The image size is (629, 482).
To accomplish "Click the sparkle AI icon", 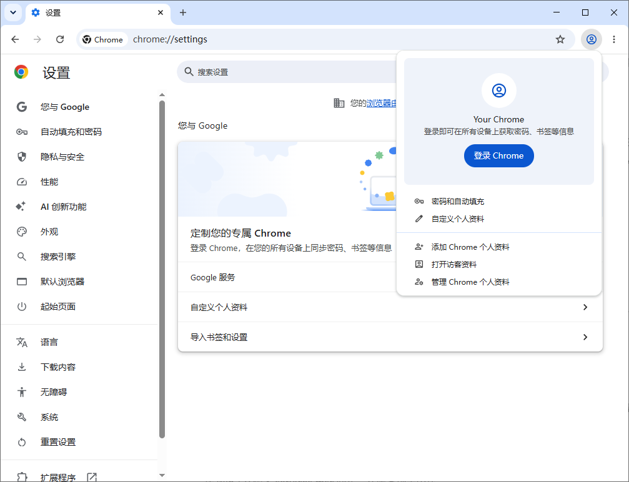I will (x=21, y=207).
